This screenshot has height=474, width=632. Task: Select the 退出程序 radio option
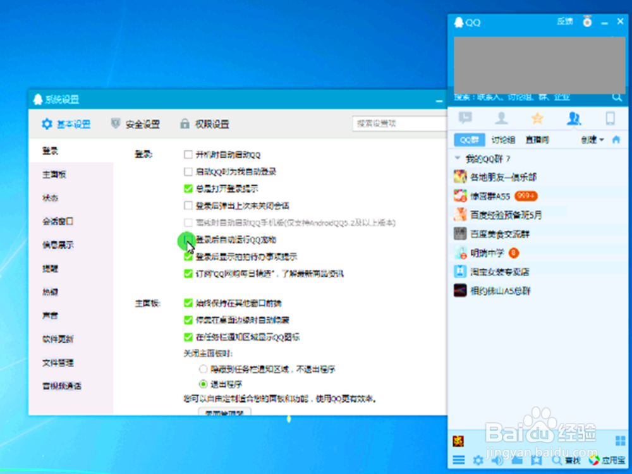coord(203,384)
